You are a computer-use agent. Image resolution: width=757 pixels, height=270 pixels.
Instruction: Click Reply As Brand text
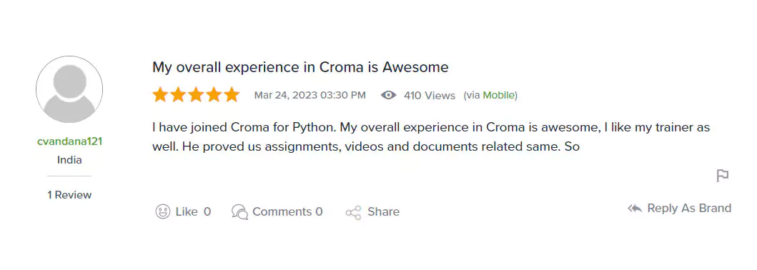pyautogui.click(x=689, y=209)
